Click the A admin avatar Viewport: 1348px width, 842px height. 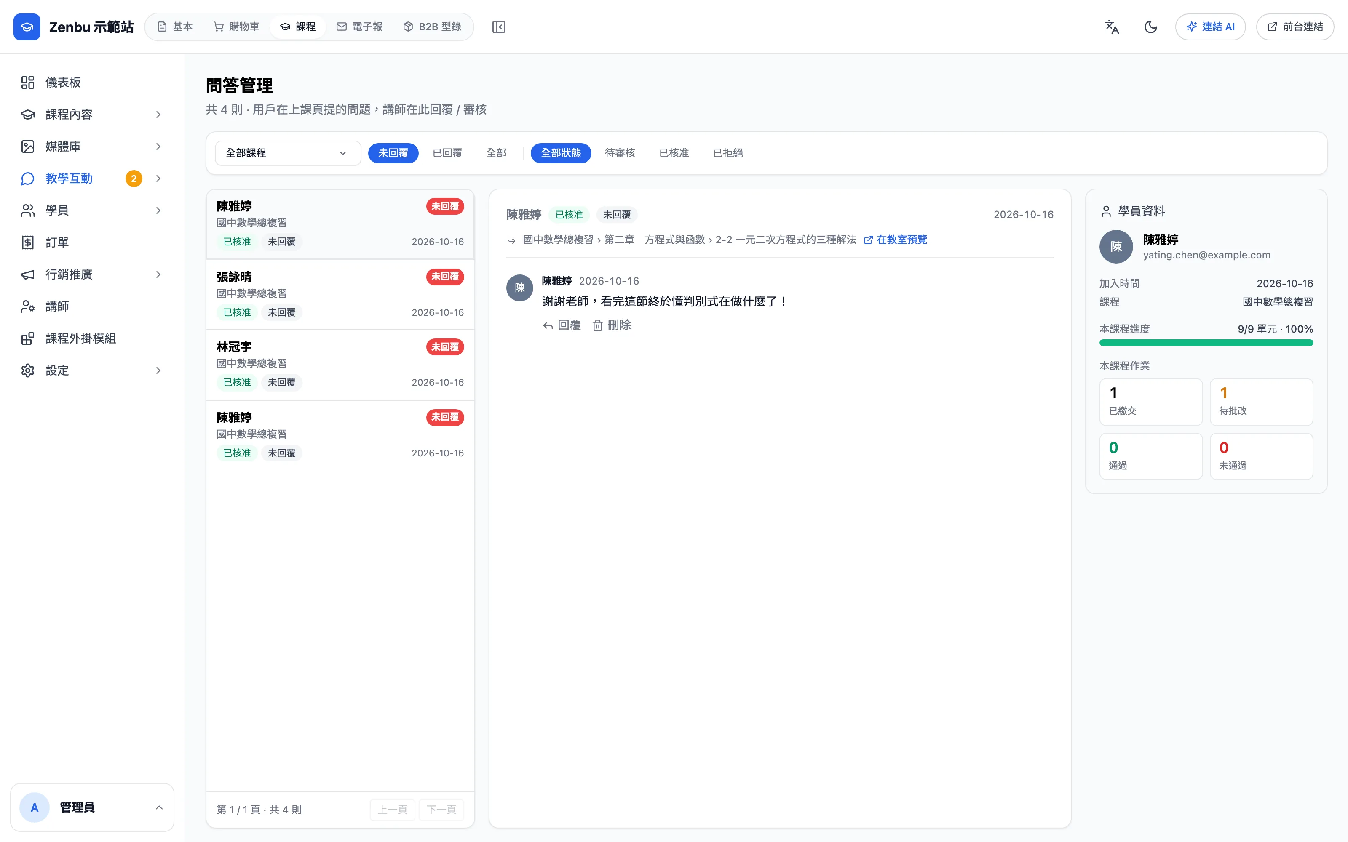tap(35, 807)
